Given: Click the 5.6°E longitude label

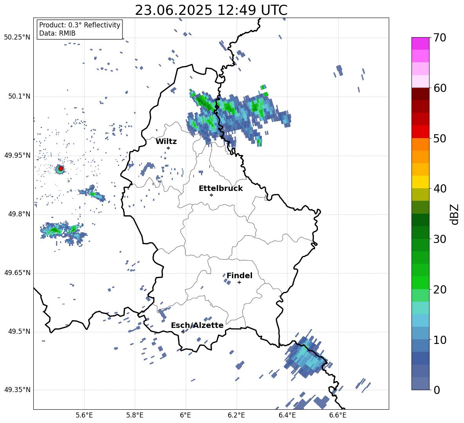Looking at the screenshot, I should point(84,415).
